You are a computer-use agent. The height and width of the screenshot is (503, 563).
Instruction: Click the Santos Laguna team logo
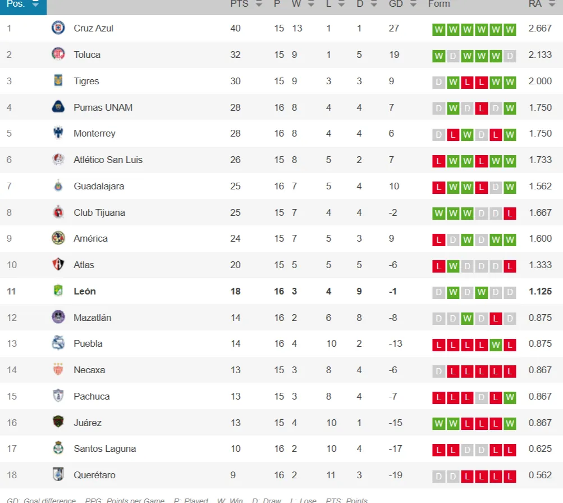(58, 448)
